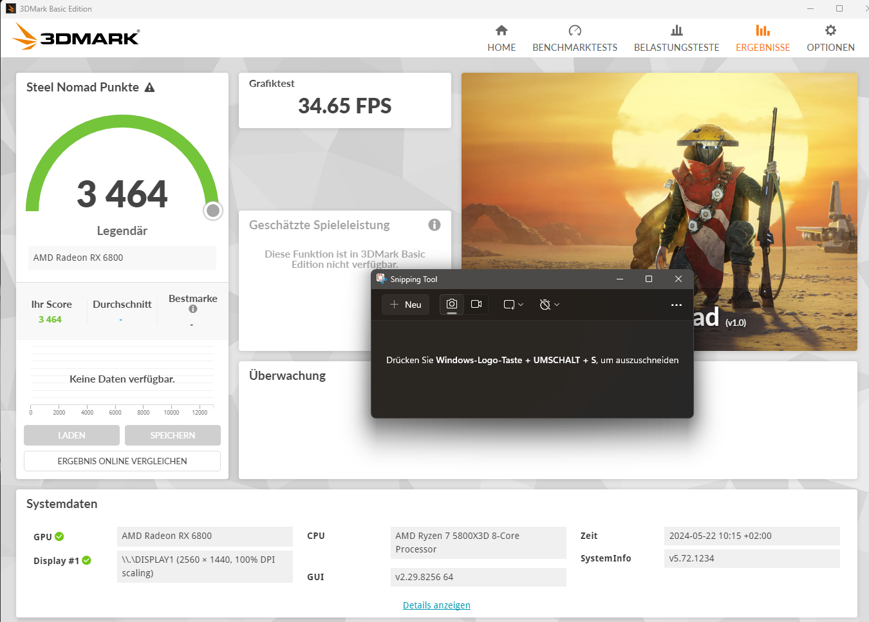
Task: Click the LADEN button
Action: (71, 435)
